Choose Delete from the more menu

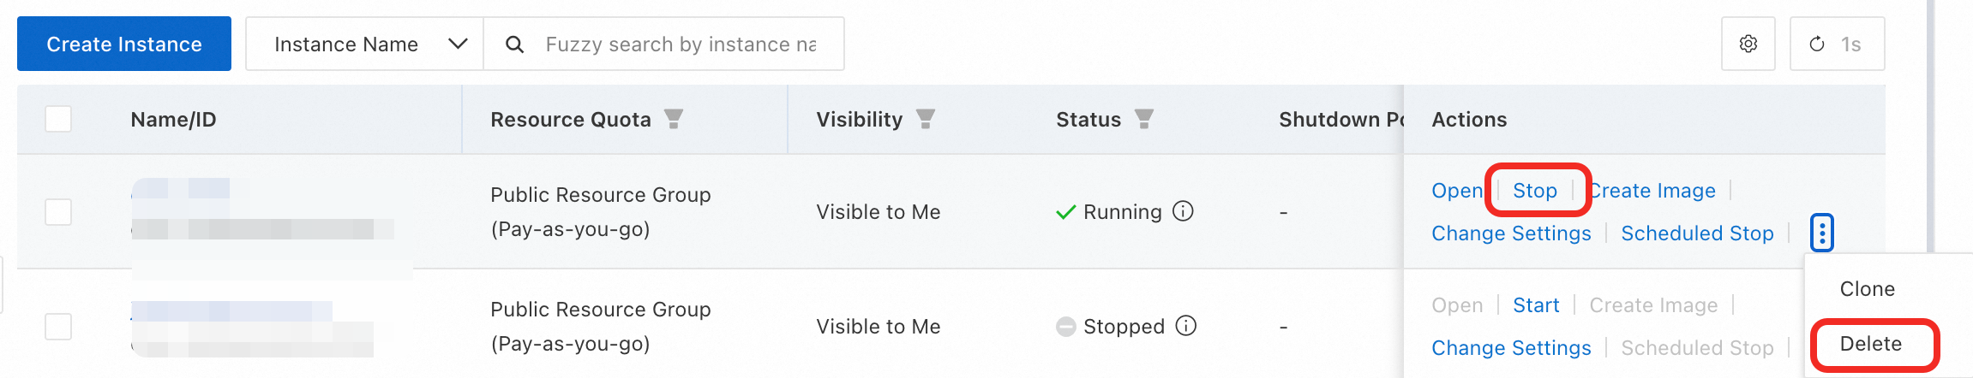click(1870, 344)
